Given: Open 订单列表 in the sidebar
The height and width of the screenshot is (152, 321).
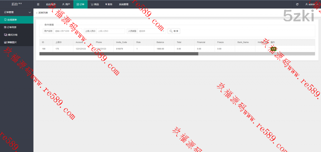Looking at the screenshot, I should [x=17, y=27].
